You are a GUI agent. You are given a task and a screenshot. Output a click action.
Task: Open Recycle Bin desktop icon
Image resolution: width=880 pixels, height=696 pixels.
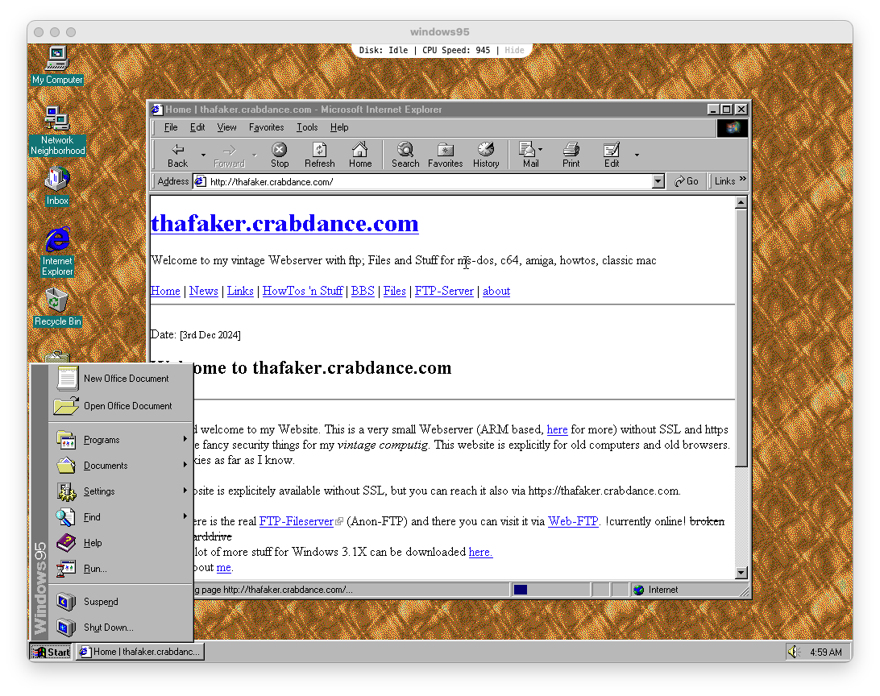click(56, 303)
